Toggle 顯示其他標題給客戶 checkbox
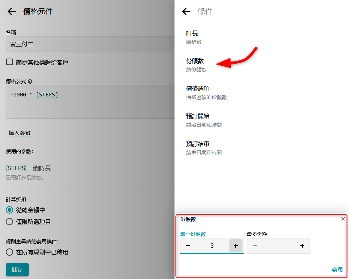The width and height of the screenshot is (349, 279). 9,62
